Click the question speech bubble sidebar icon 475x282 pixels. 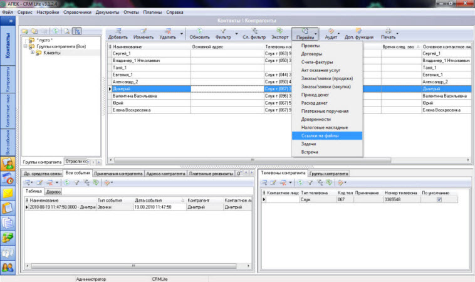[8, 253]
